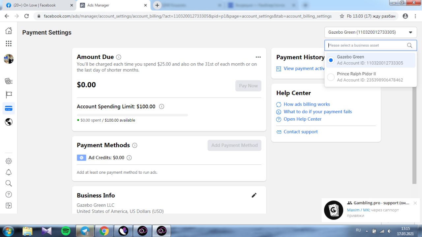Screen dimensions: 422x237
Task: Click the browser address bar URL
Action: point(188,16)
